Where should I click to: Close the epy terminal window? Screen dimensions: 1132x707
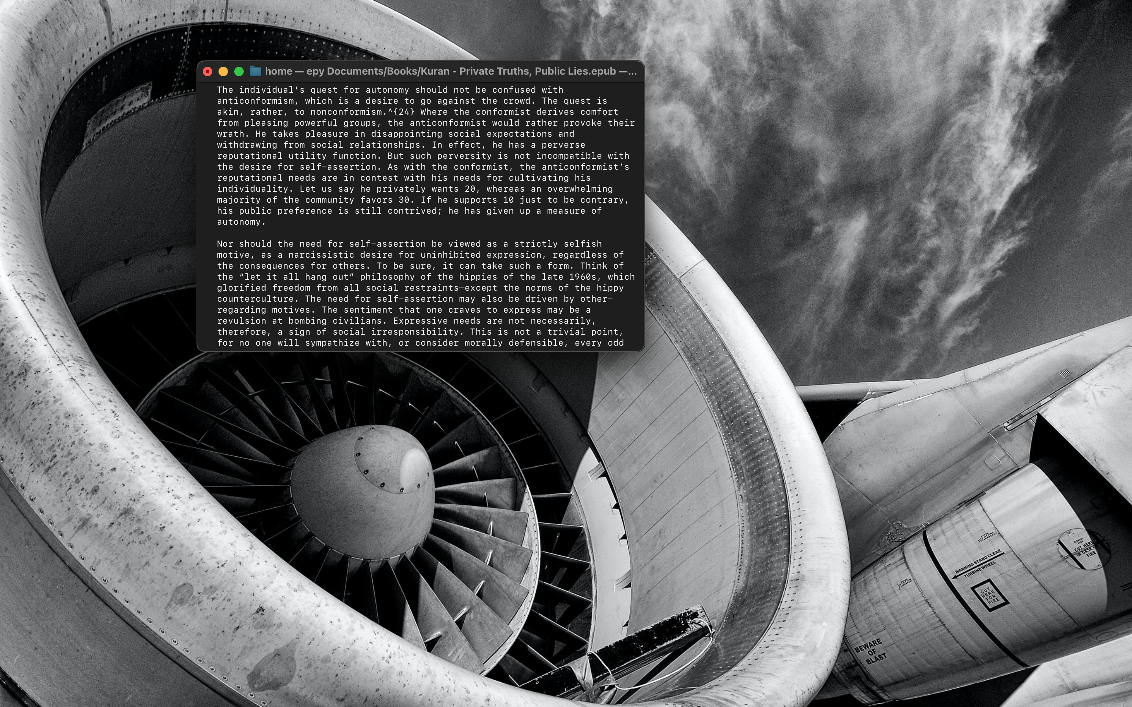tap(208, 71)
